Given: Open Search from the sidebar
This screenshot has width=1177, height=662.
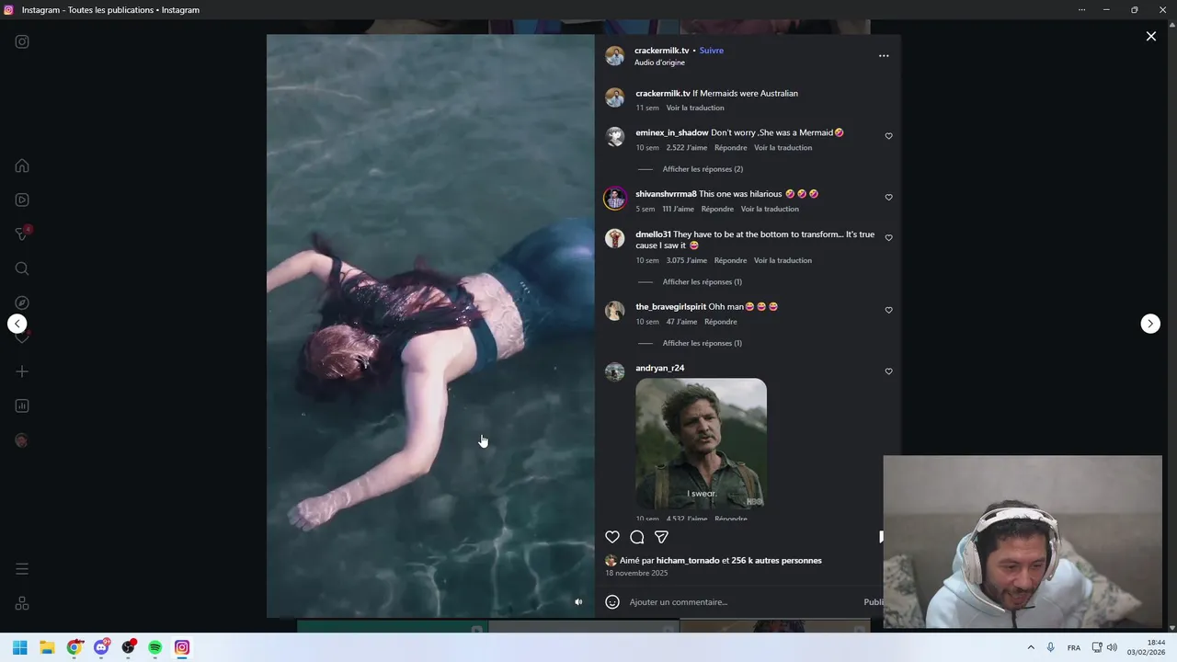Looking at the screenshot, I should [22, 268].
